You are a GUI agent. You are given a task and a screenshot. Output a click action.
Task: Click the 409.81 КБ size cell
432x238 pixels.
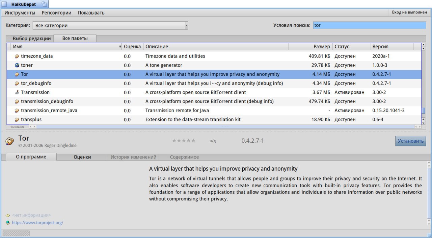[x=319, y=56]
